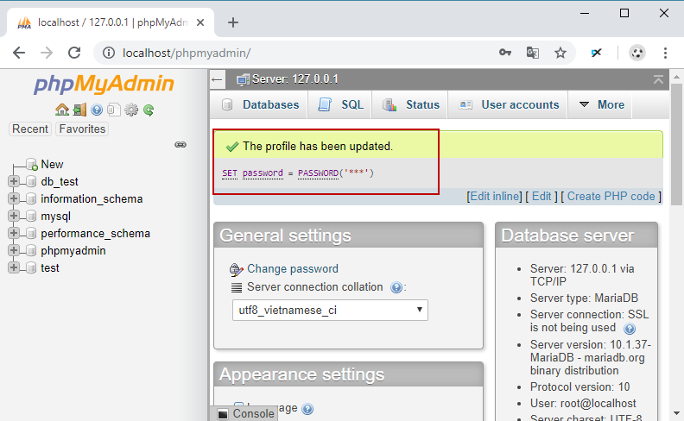Click the help icon next to Language

307,409
